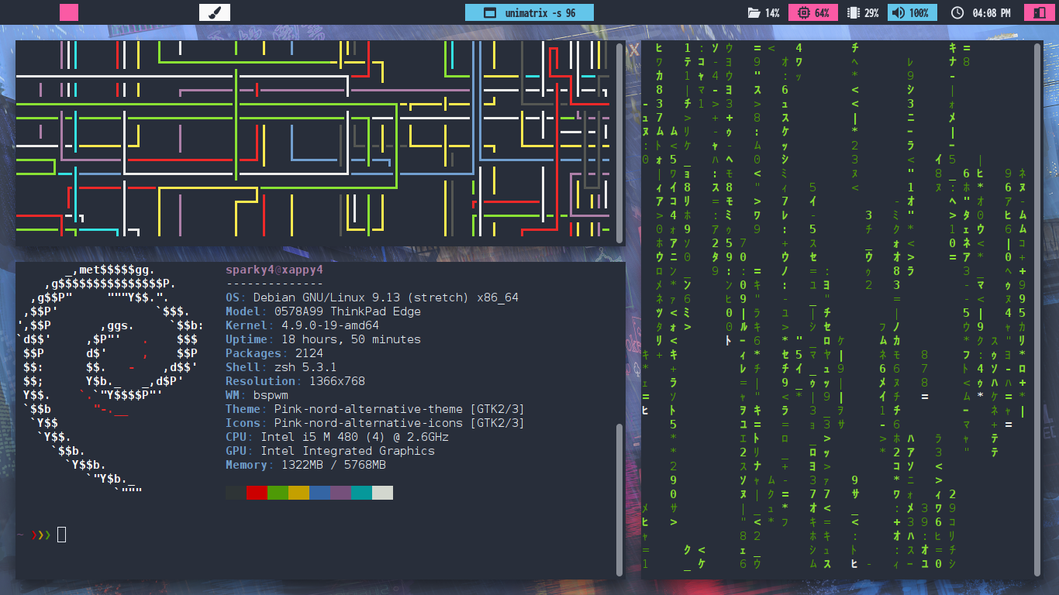The width and height of the screenshot is (1059, 595).
Task: Click the window icon beside the unimatrix title
Action: tap(489, 12)
